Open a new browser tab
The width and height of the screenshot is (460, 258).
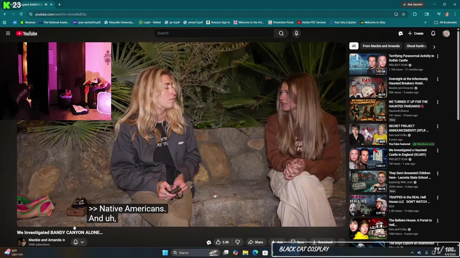pyautogui.click(x=59, y=4)
